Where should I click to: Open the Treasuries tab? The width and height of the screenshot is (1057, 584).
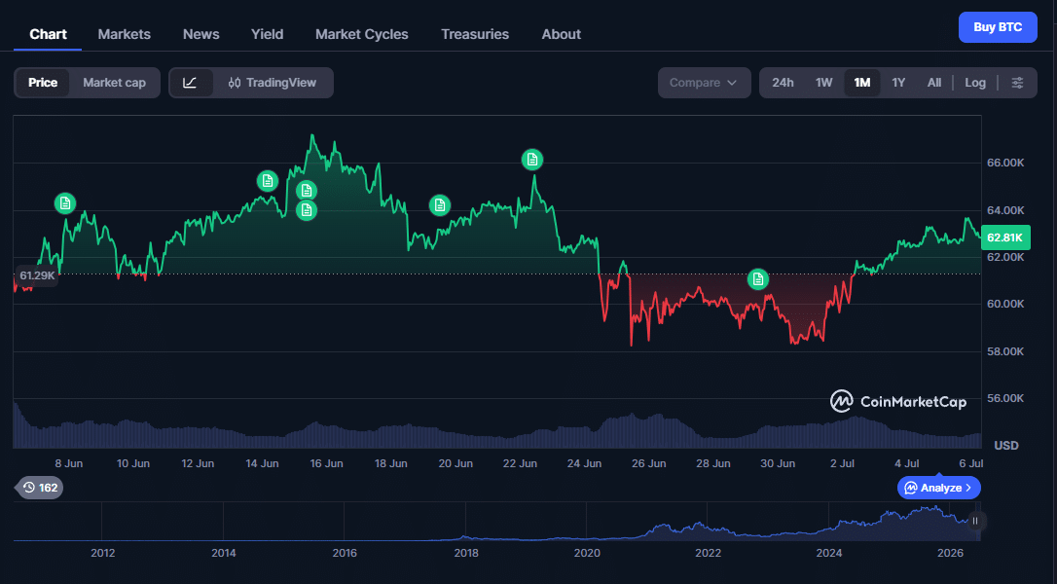475,34
